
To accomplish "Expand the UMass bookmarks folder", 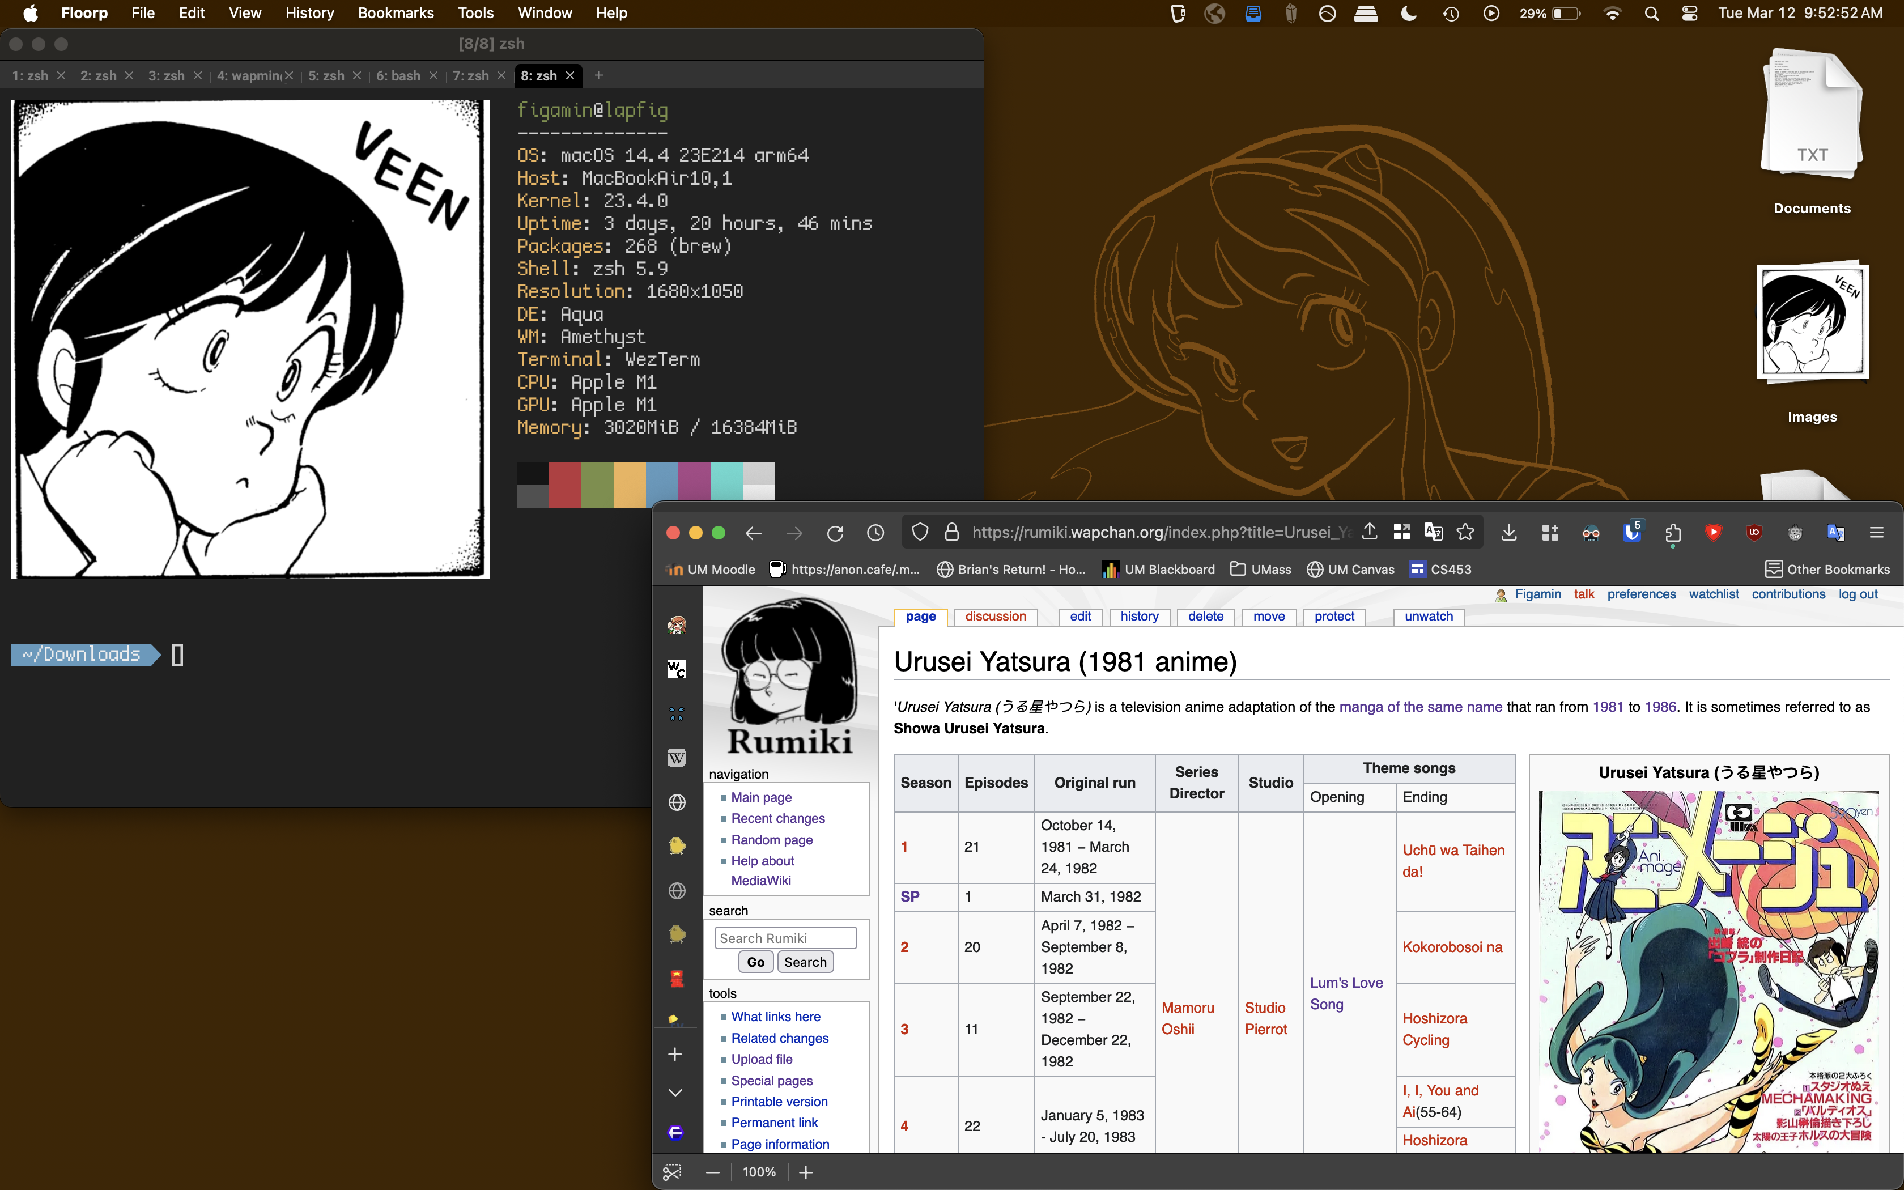I will 1260,569.
